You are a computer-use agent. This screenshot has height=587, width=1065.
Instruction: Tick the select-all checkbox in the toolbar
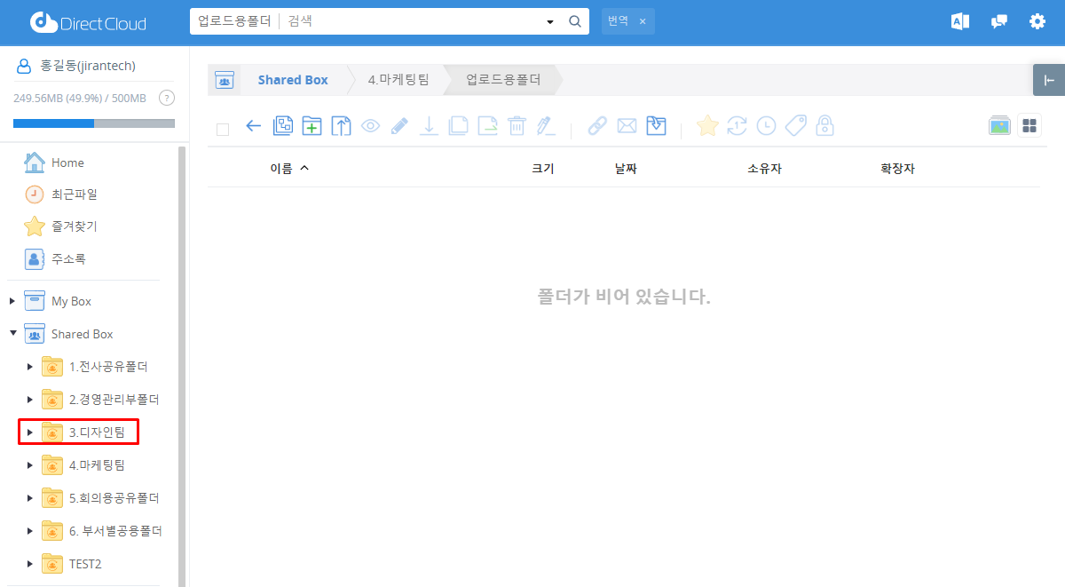click(223, 130)
